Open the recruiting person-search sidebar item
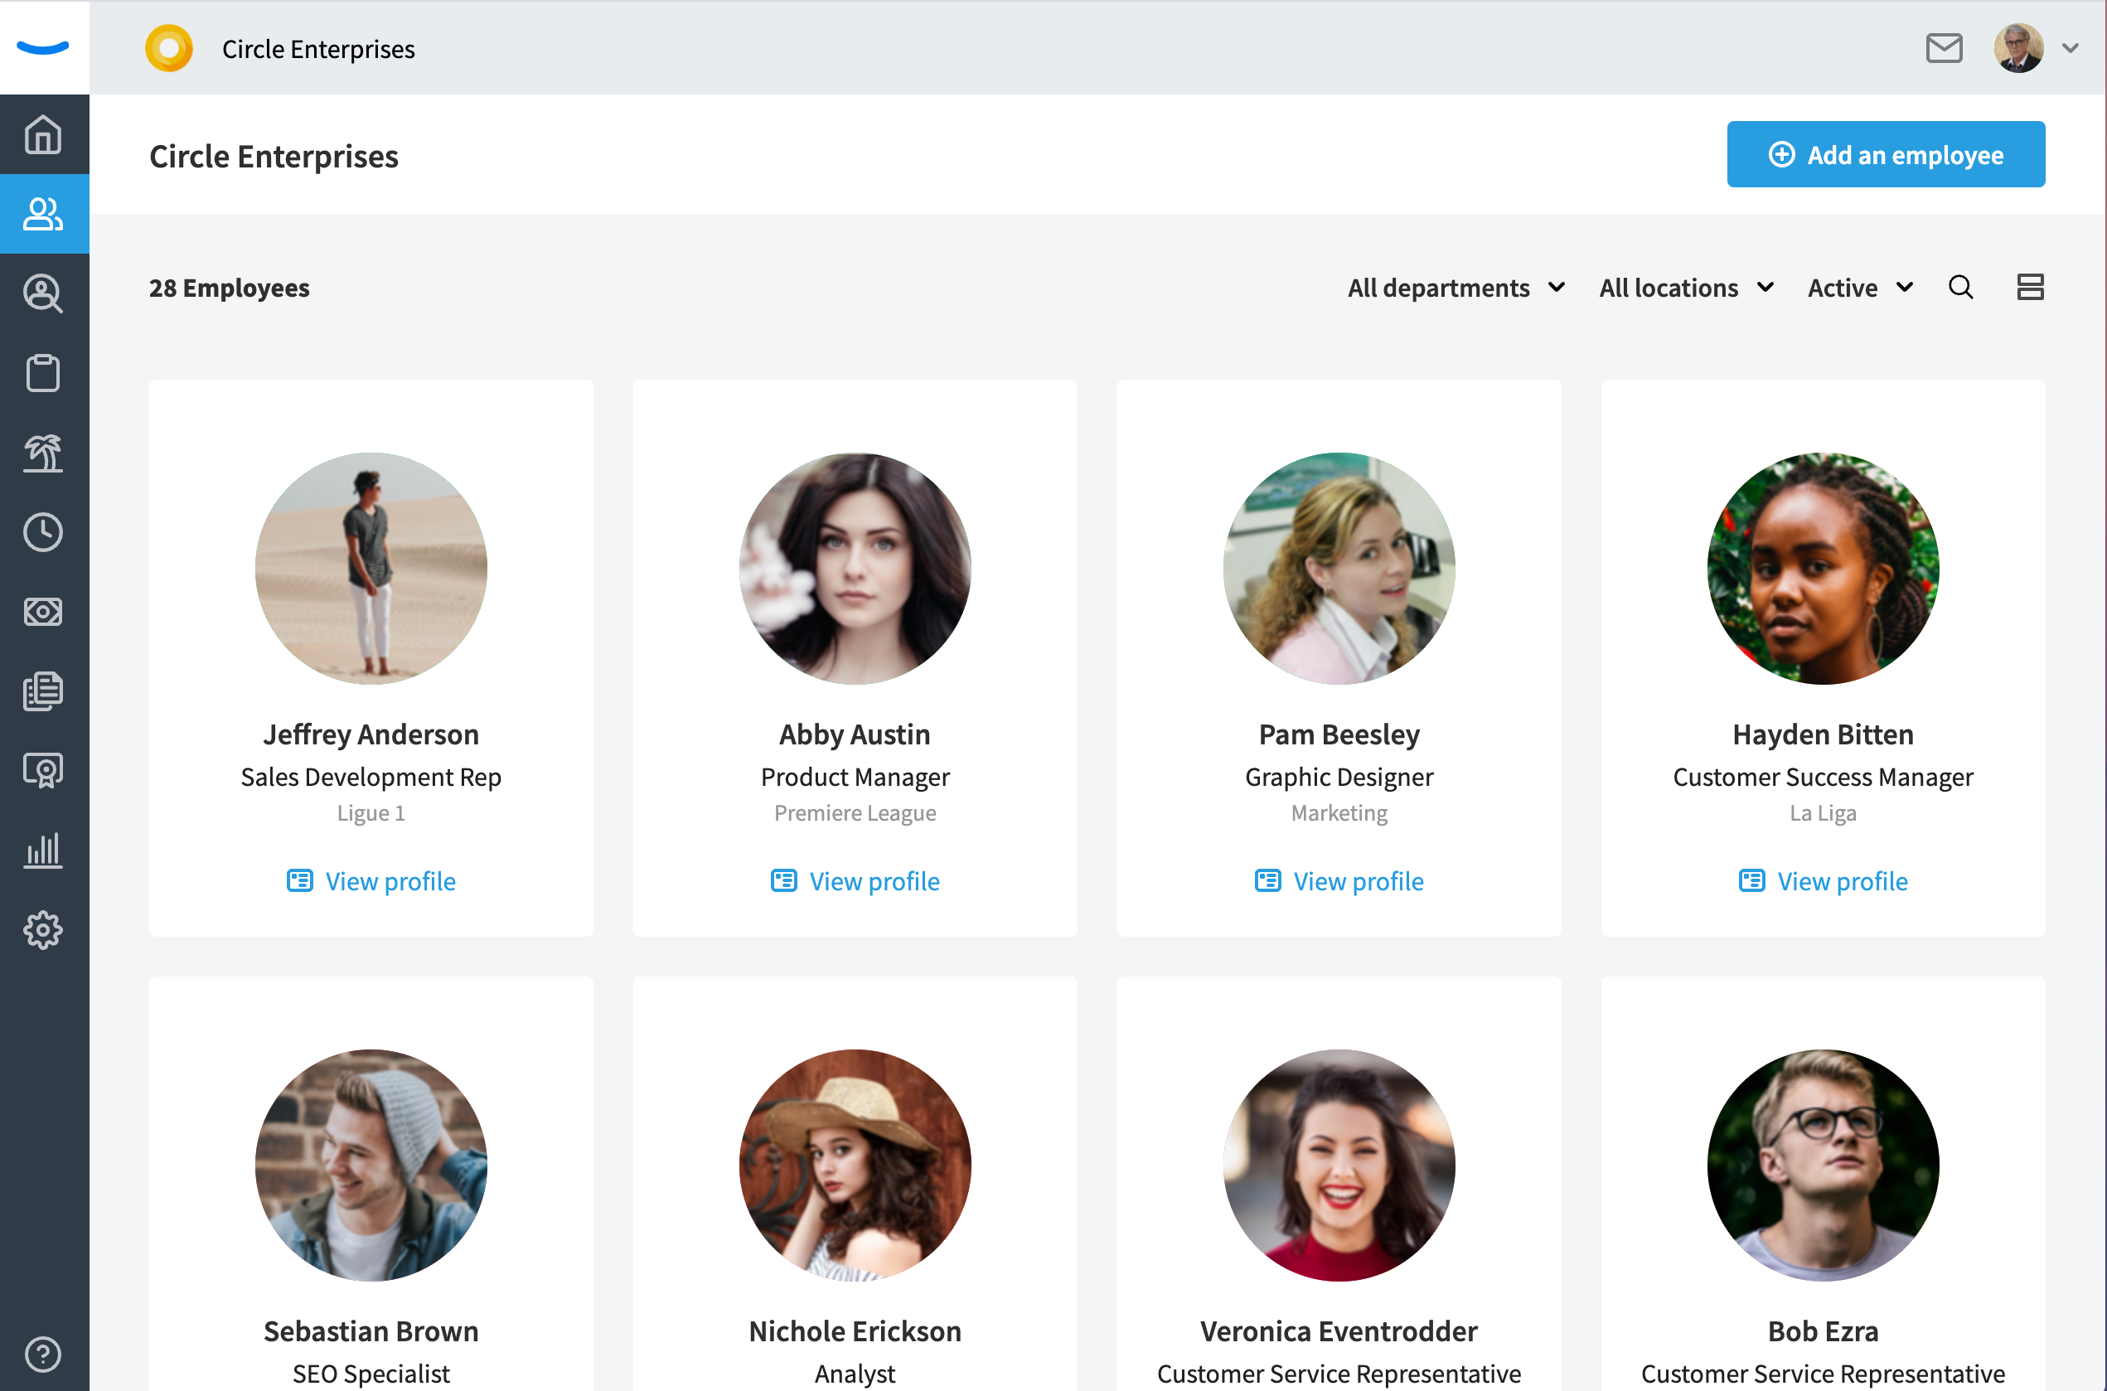Viewport: 2107px width, 1391px height. click(42, 293)
